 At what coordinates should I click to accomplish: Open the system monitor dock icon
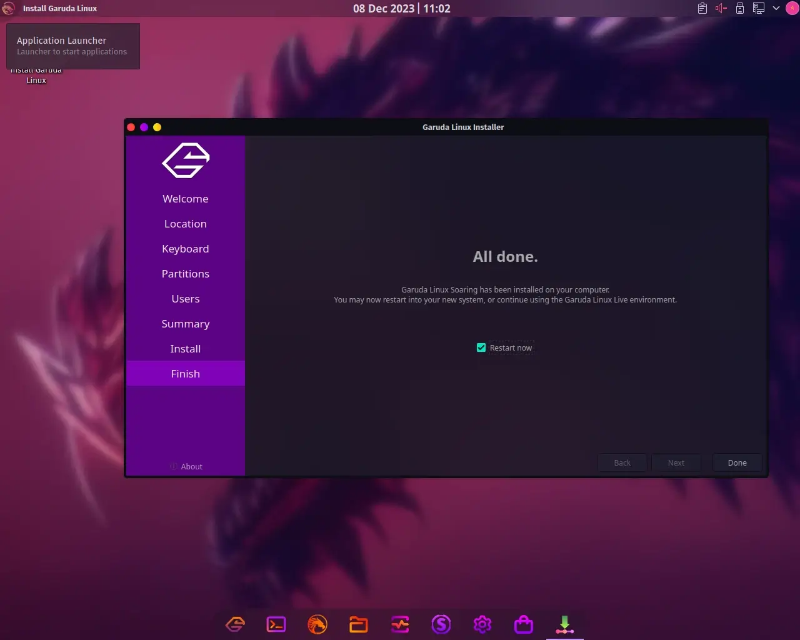pos(400,624)
